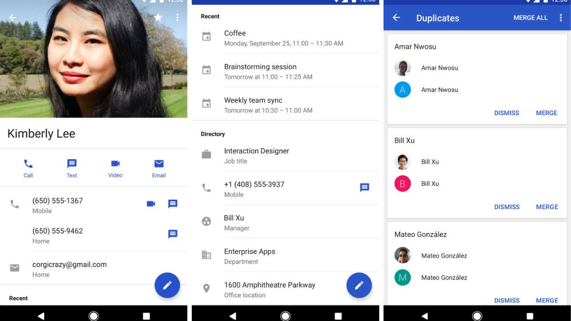Click MERGE ALL in the Duplicates header
Image resolution: width=571 pixels, height=321 pixels.
pyautogui.click(x=530, y=18)
